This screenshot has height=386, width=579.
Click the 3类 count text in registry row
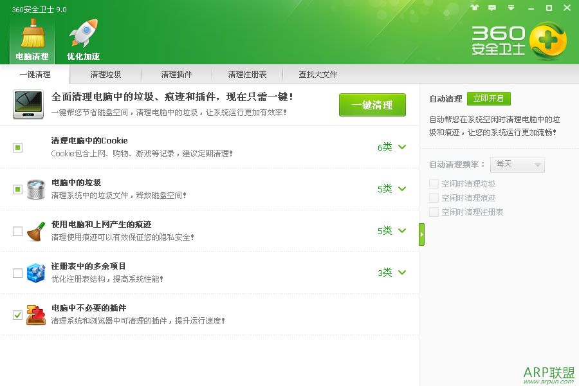[x=385, y=272]
